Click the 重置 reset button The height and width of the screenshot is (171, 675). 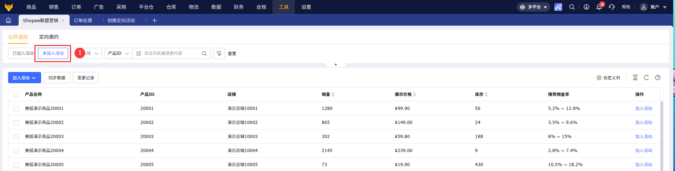[x=232, y=54]
